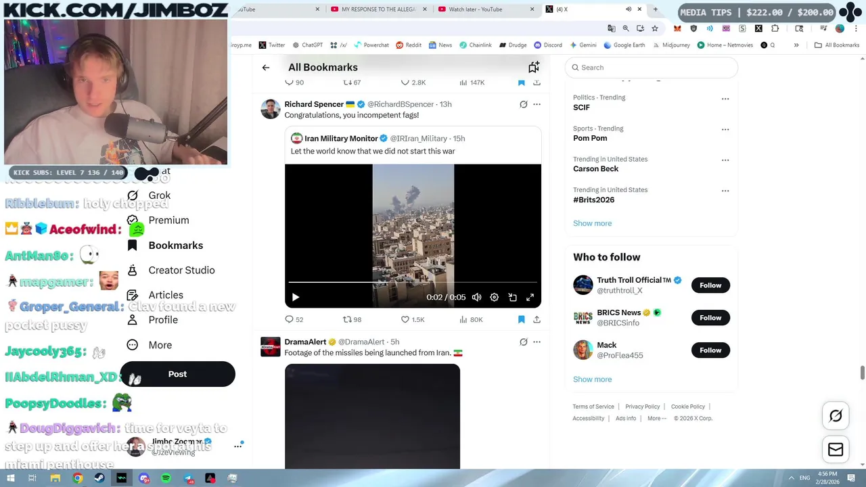Like the post with 1.5K likes
Screen dimensions: 866x487
413,319
